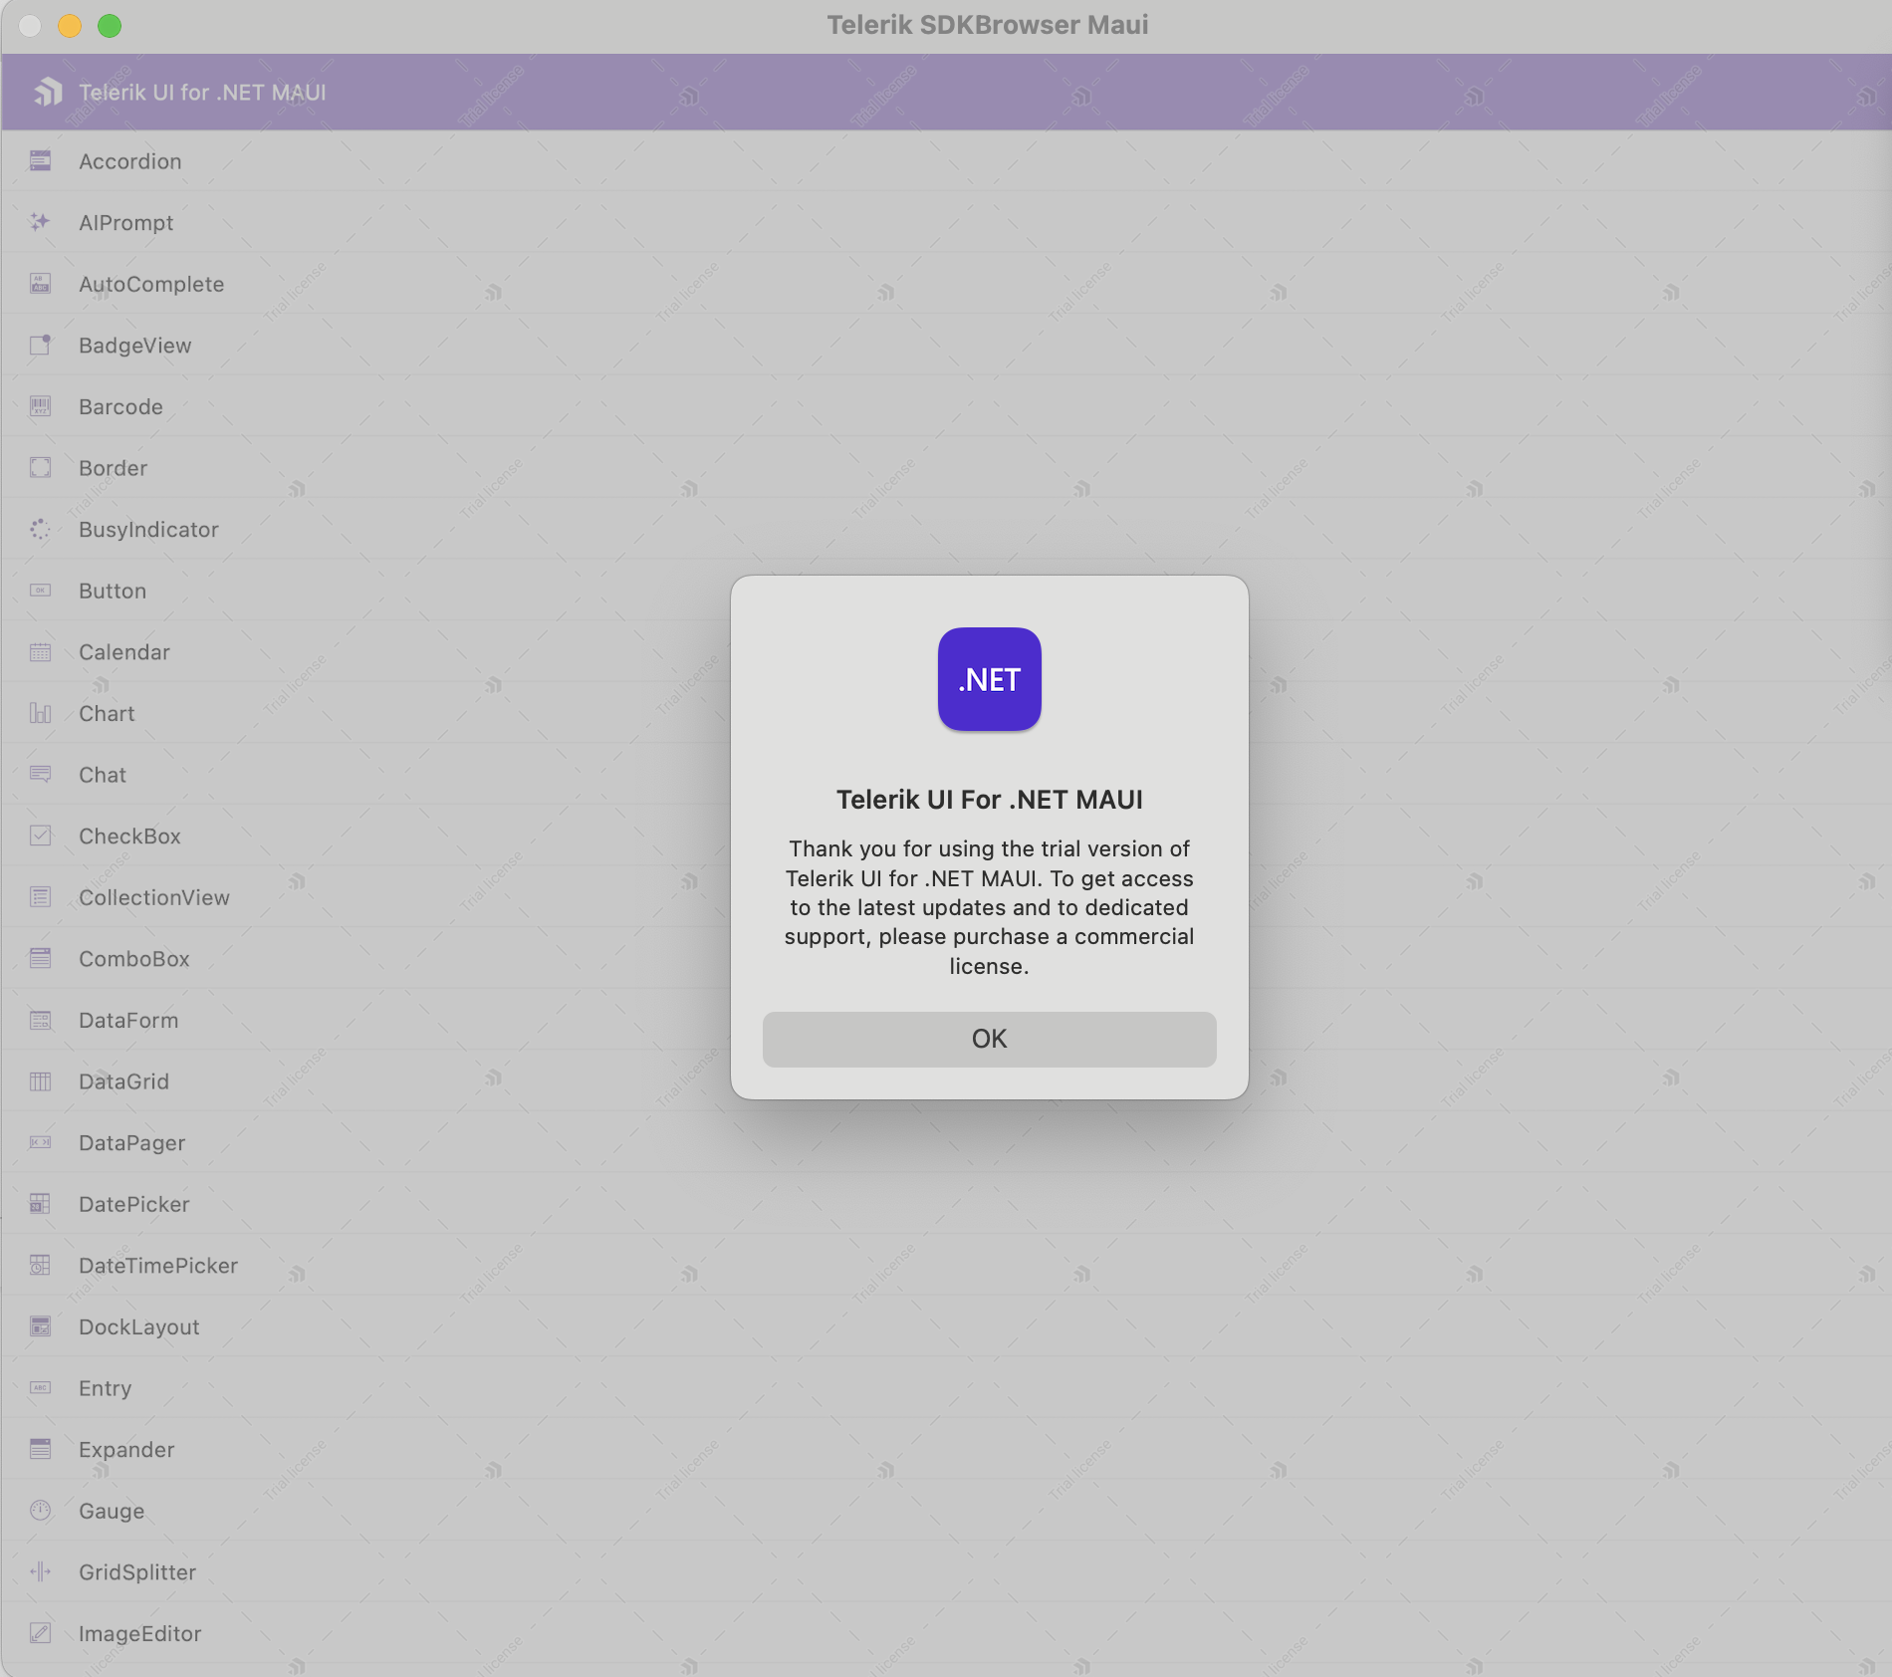Select the Calendar icon
1892x1677 pixels.
[x=40, y=652]
